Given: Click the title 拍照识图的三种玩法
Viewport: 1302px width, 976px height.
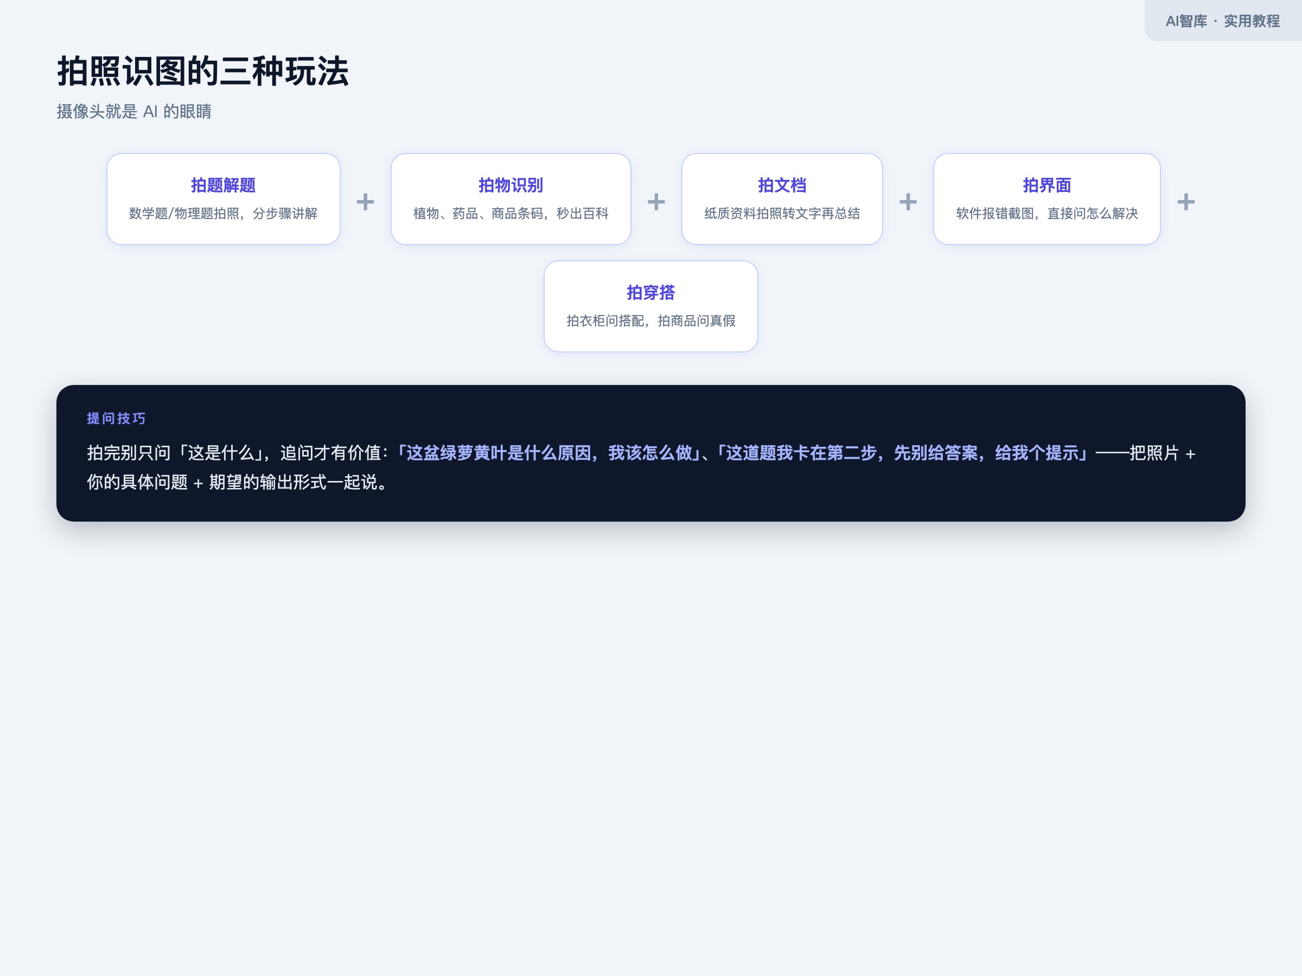Looking at the screenshot, I should pos(203,72).
